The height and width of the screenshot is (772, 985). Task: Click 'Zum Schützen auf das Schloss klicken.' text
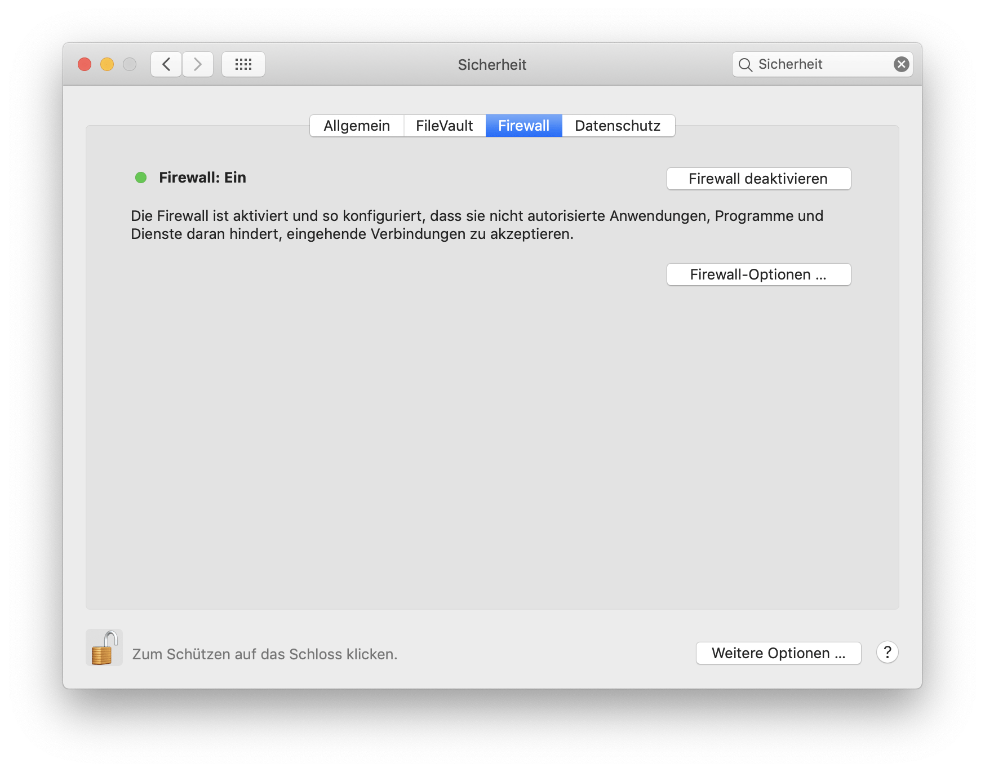[x=265, y=654]
